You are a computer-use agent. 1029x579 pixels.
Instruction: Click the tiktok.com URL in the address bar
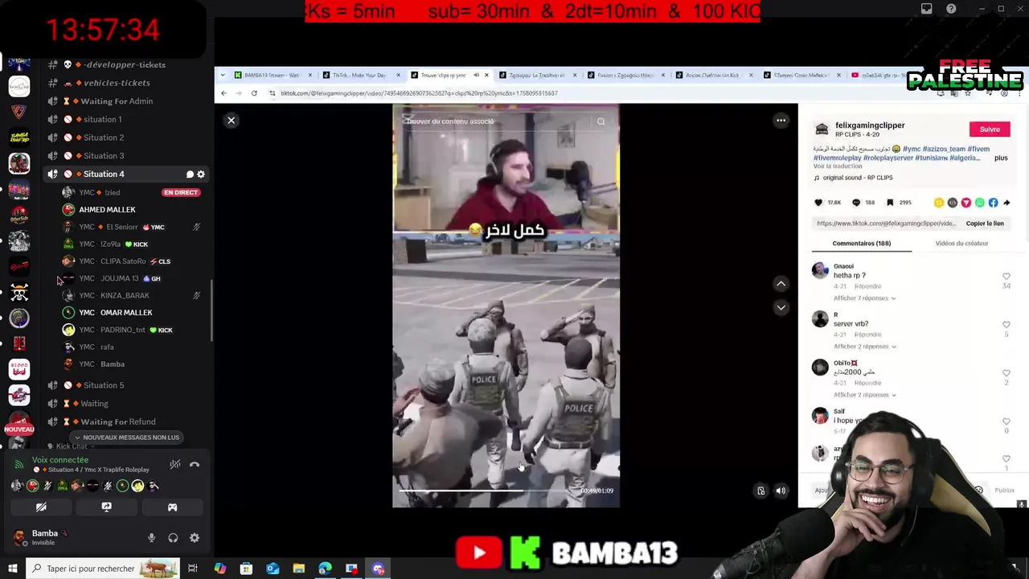click(x=418, y=93)
